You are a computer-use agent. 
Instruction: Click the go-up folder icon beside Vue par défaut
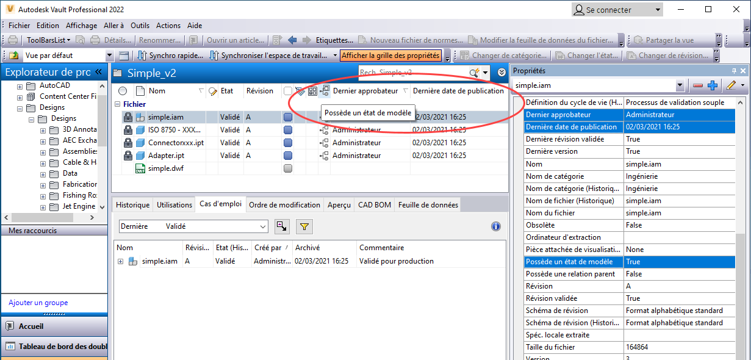[13, 56]
